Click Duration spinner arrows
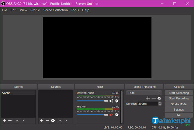 (160, 104)
